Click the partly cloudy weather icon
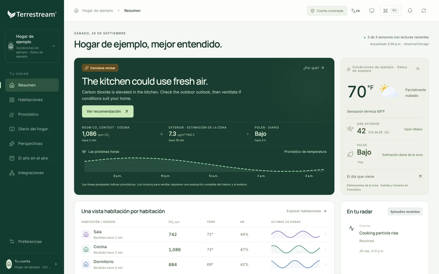Screen dimensions: 439x274 [389, 91]
